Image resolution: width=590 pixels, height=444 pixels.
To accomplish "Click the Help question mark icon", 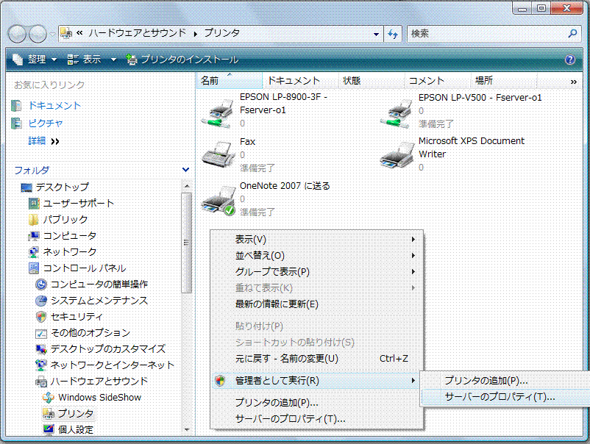I will [x=570, y=60].
